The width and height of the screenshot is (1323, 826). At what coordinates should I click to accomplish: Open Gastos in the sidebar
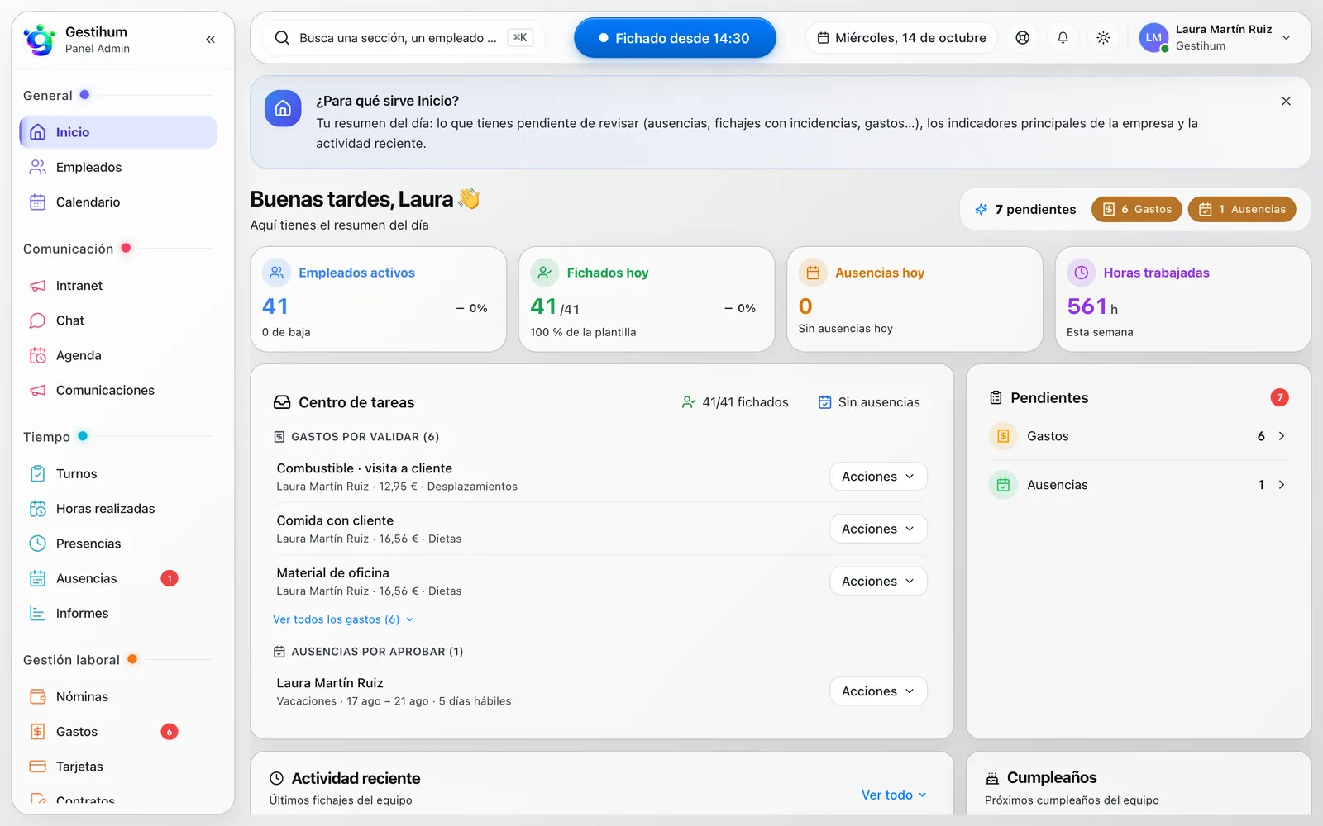[118, 732]
